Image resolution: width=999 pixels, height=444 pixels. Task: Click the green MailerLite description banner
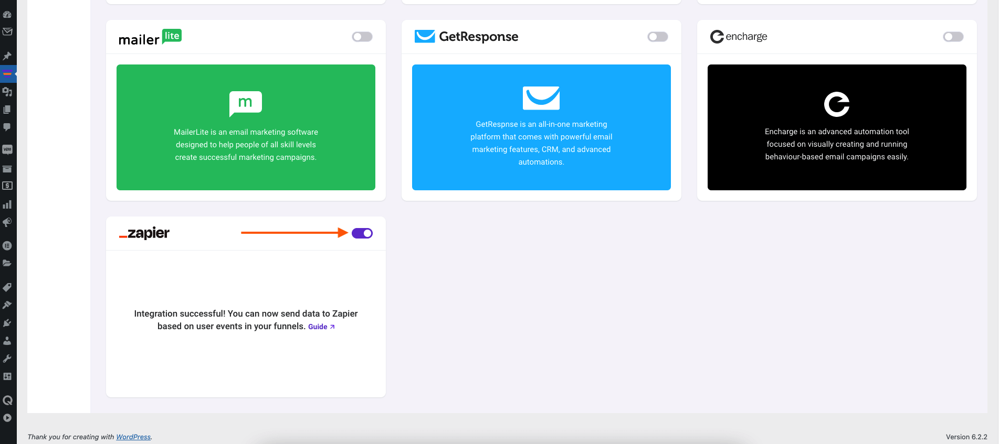(x=246, y=127)
